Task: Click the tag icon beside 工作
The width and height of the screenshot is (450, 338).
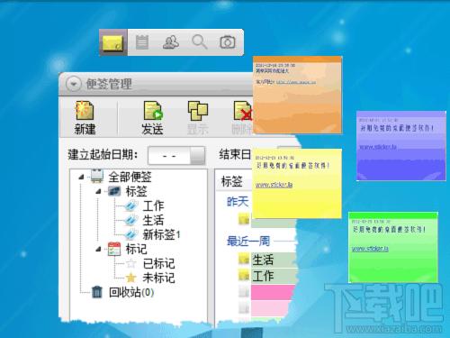Action: click(x=131, y=206)
